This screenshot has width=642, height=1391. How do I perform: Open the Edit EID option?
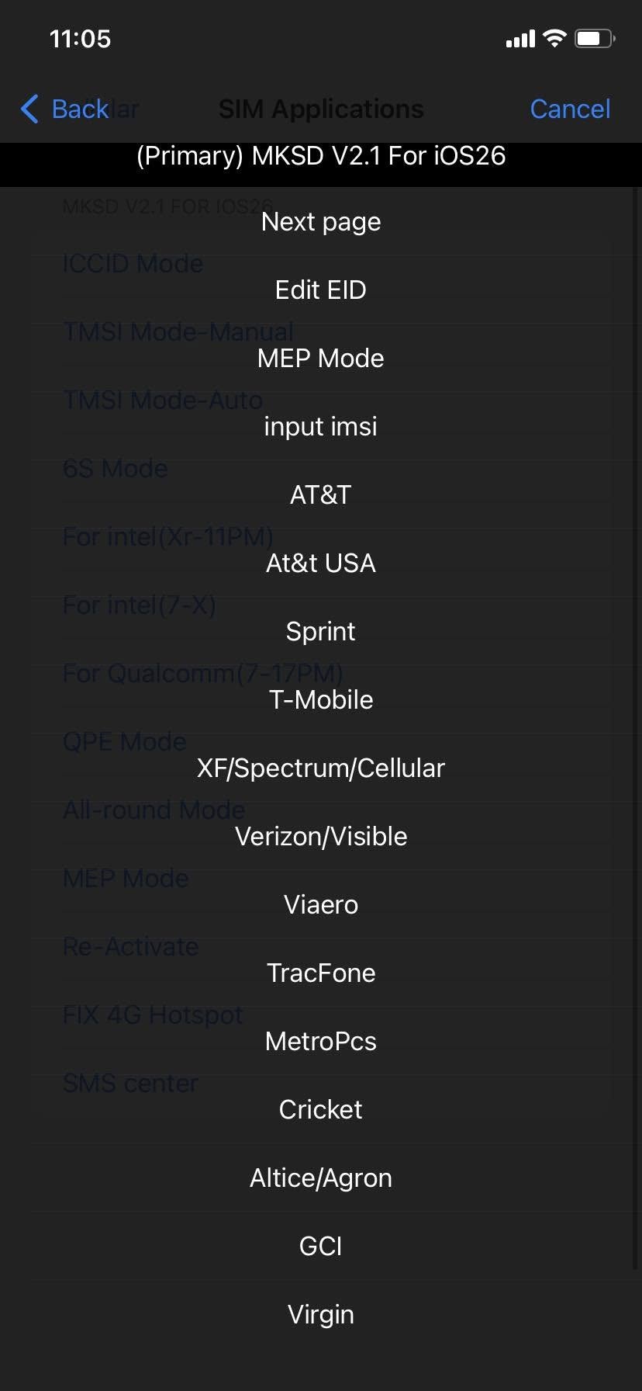(321, 290)
